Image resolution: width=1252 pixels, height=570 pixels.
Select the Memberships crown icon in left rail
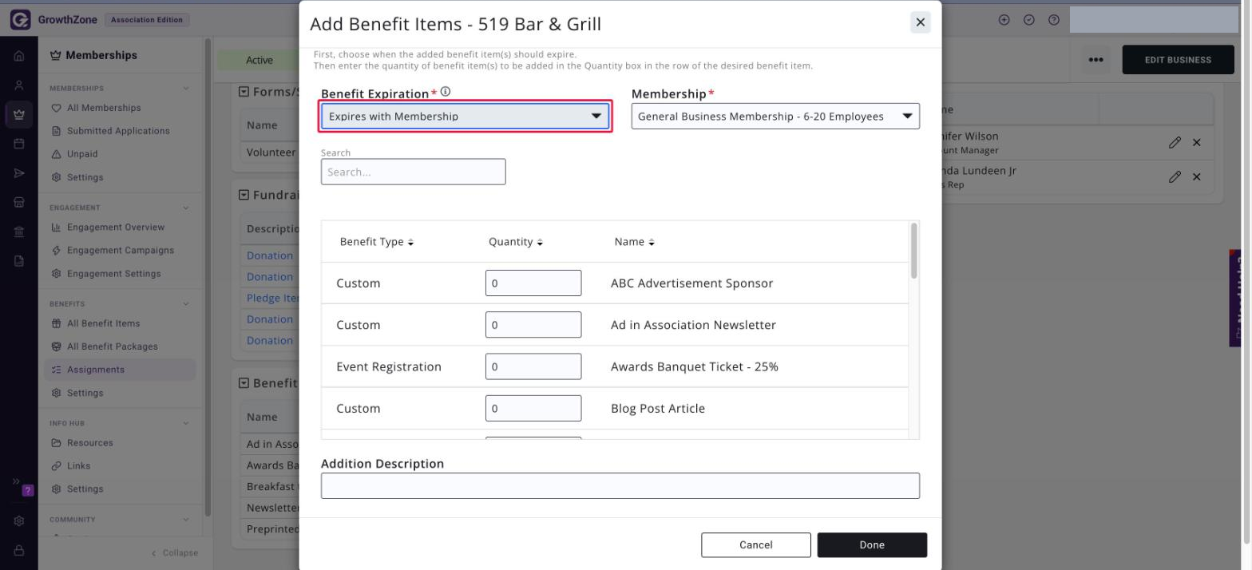click(x=19, y=115)
